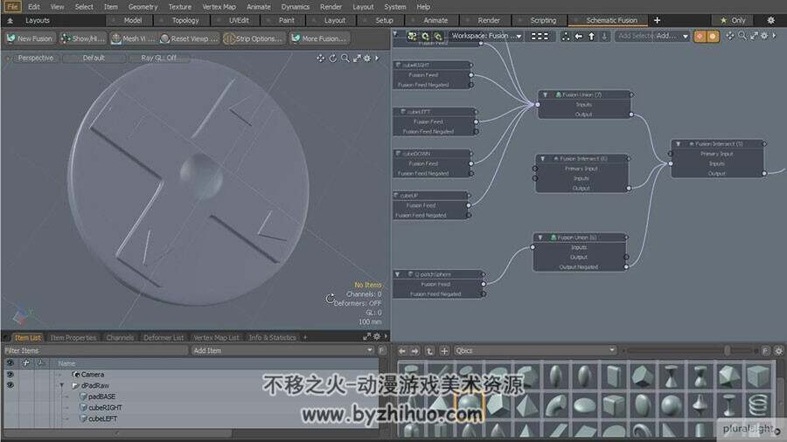Click the More Fusion button

click(x=318, y=38)
